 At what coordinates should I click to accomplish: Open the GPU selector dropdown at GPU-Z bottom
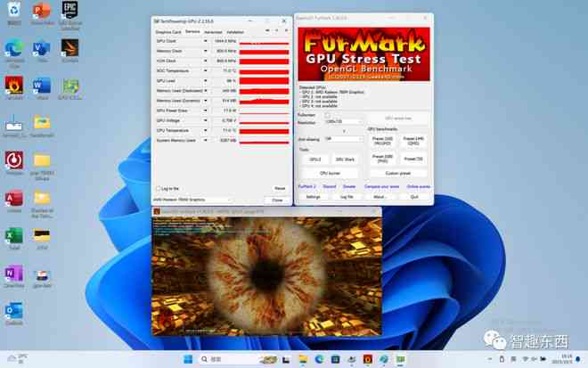[192, 200]
